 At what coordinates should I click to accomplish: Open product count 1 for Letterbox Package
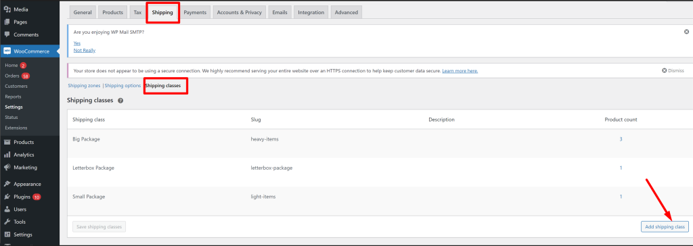[x=621, y=168]
